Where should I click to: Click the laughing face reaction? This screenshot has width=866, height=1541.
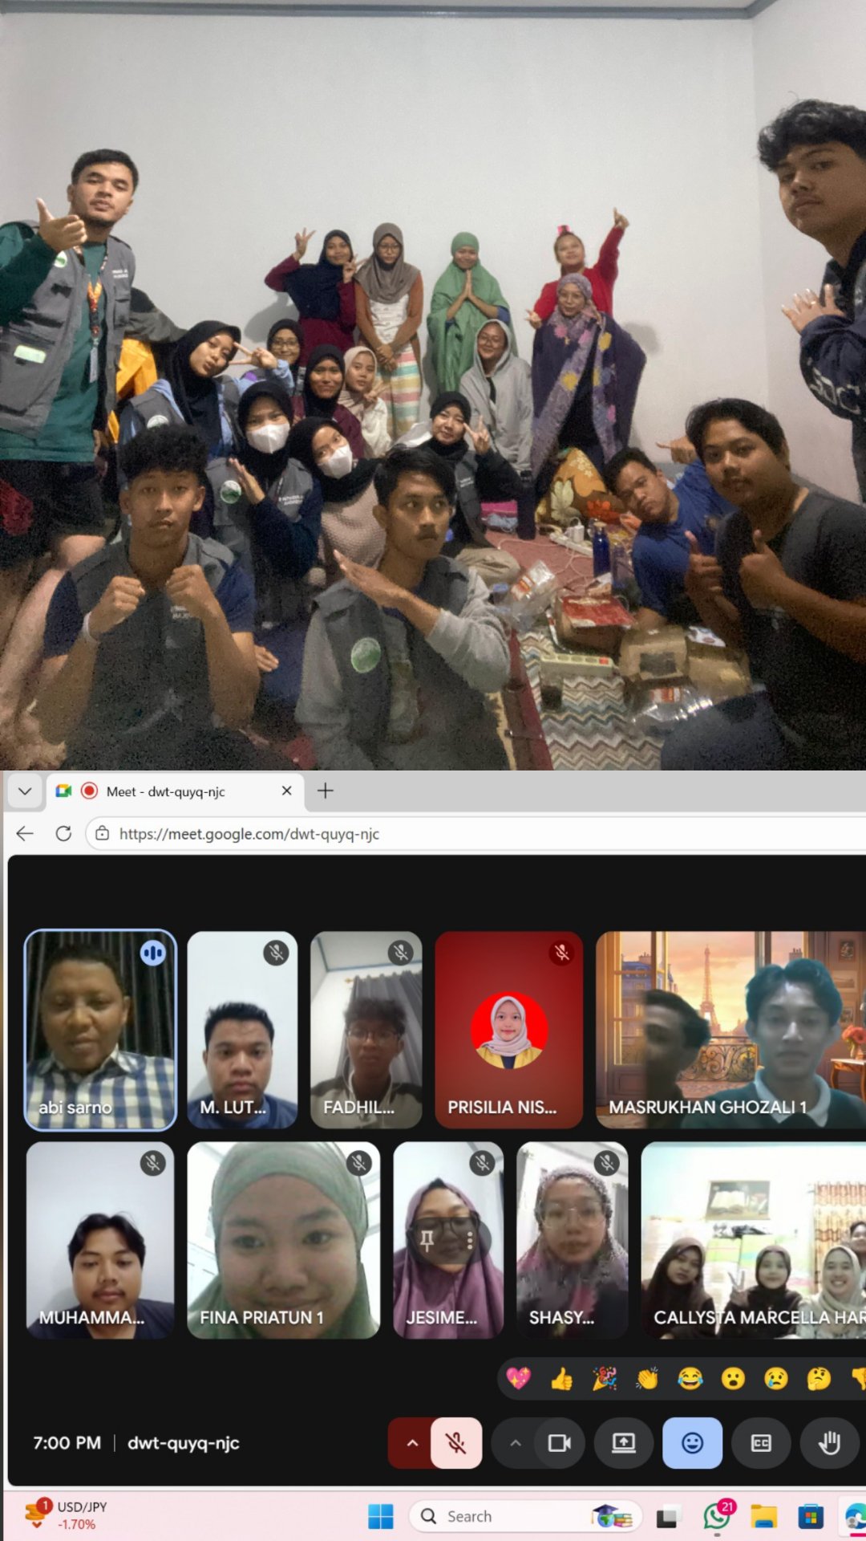tap(690, 1379)
